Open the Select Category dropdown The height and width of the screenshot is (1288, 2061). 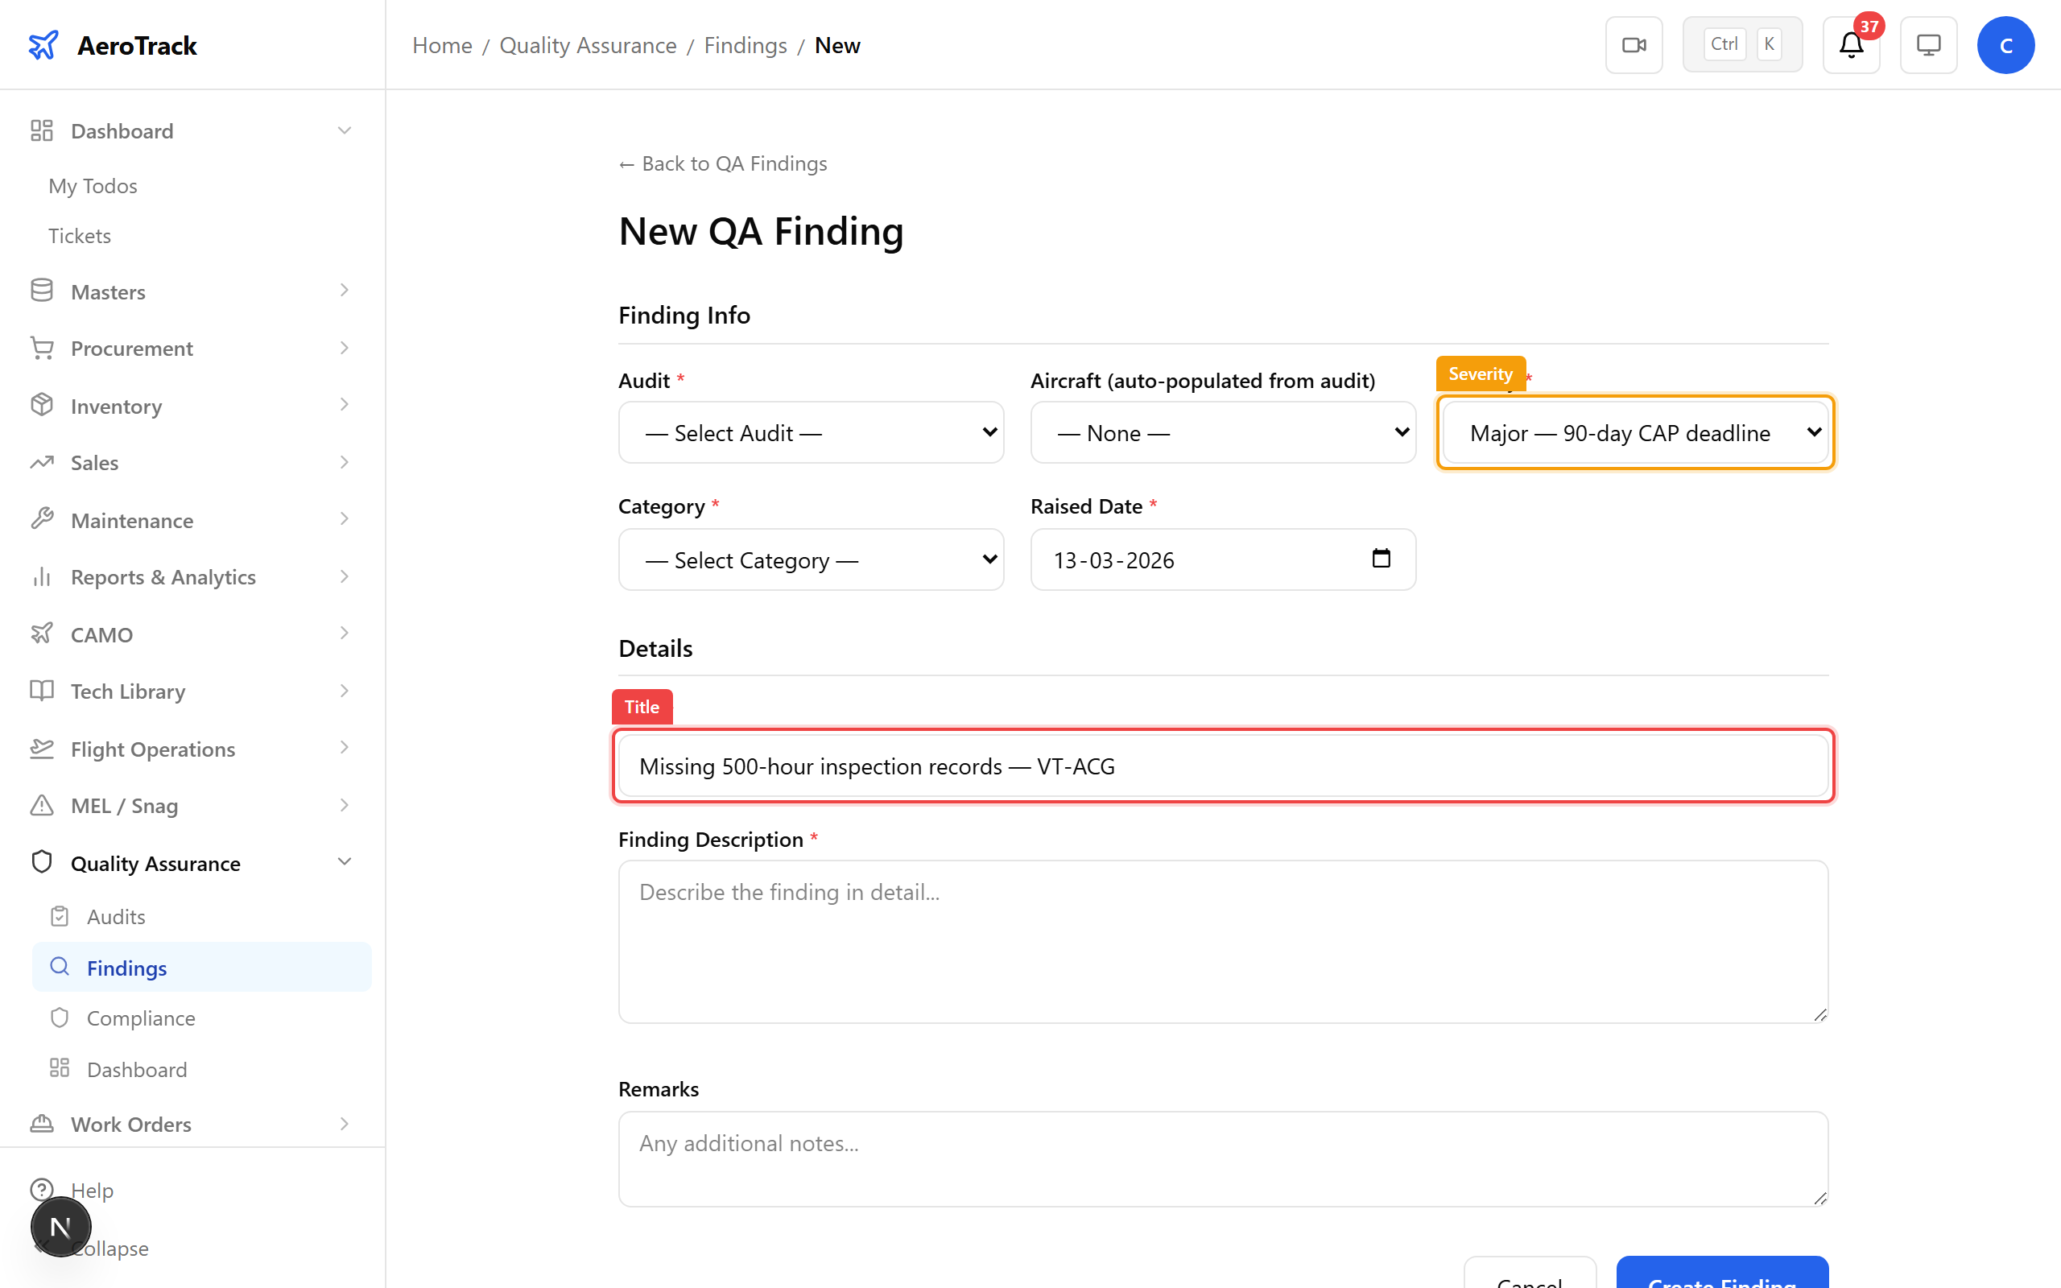tap(810, 559)
